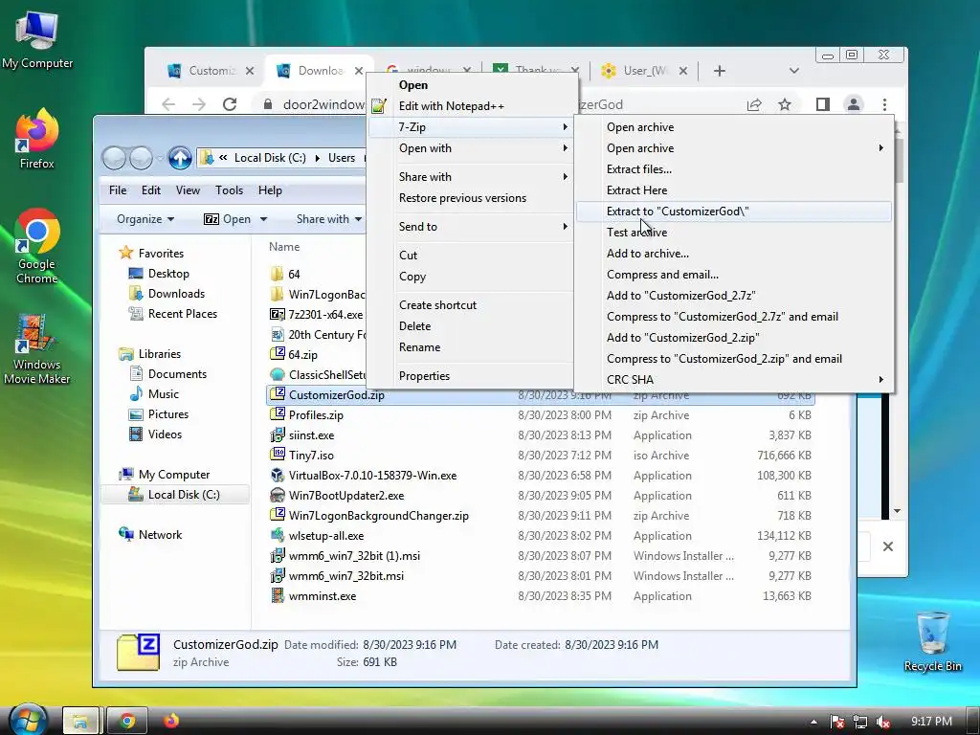
Task: Select the Recycle Bin desktop icon
Action: click(932, 641)
